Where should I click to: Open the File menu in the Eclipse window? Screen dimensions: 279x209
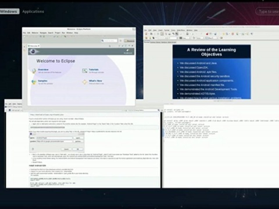coord(24,33)
